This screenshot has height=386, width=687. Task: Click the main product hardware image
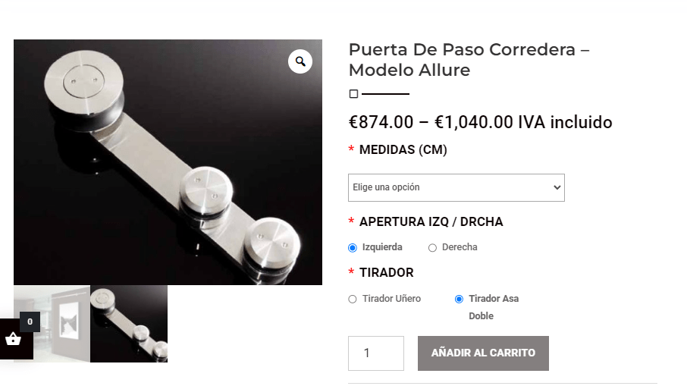pyautogui.click(x=168, y=162)
